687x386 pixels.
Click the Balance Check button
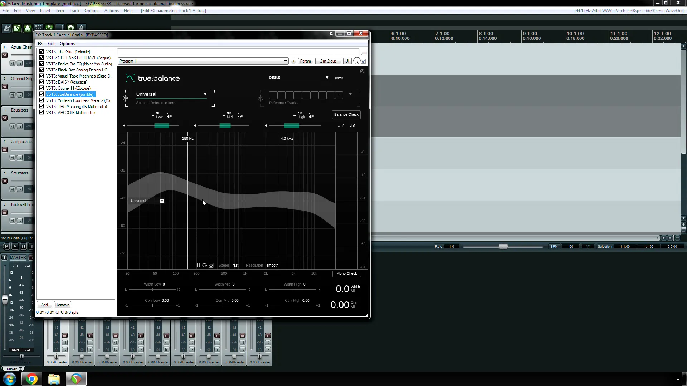coord(347,114)
